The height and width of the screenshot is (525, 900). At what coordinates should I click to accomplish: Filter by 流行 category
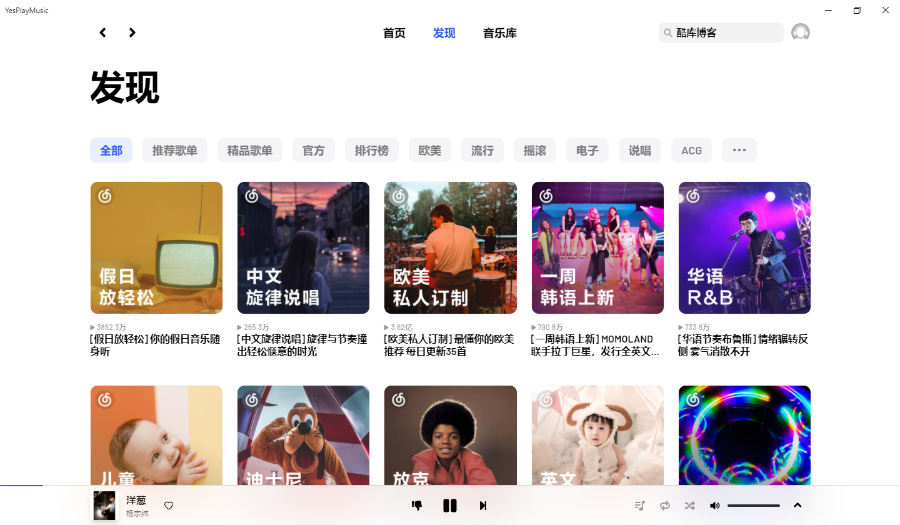[482, 150]
